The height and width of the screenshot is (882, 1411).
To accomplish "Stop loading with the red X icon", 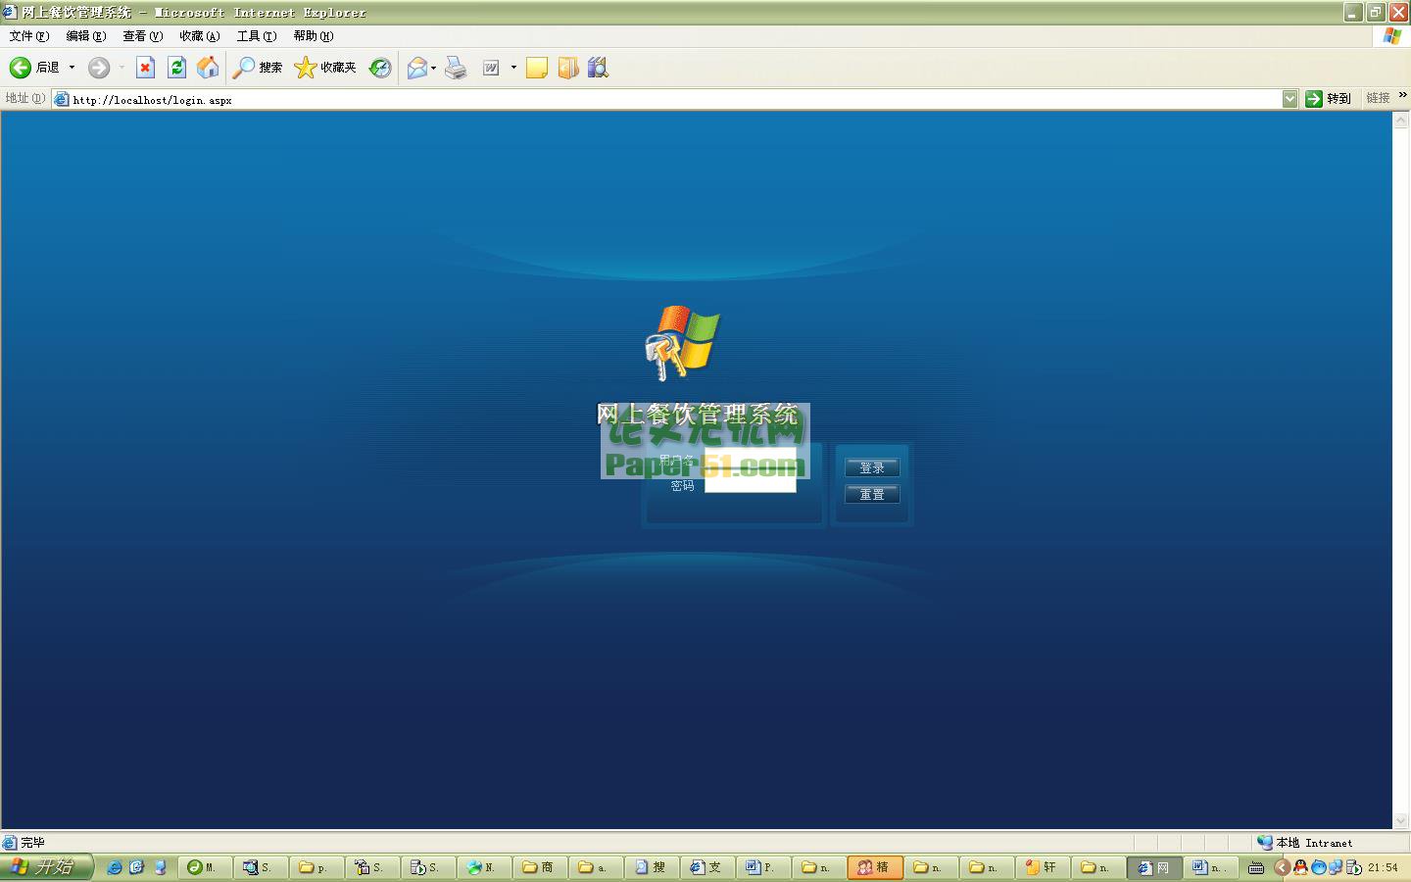I will click(145, 67).
